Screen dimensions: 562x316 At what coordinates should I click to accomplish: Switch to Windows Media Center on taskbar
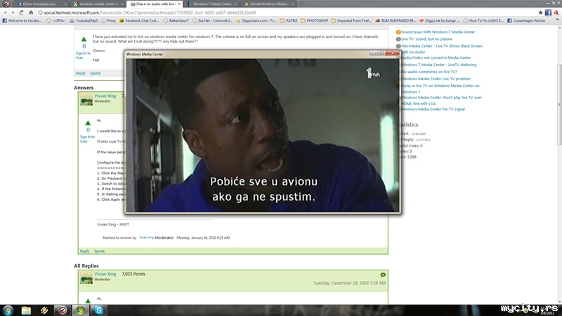click(x=80, y=310)
